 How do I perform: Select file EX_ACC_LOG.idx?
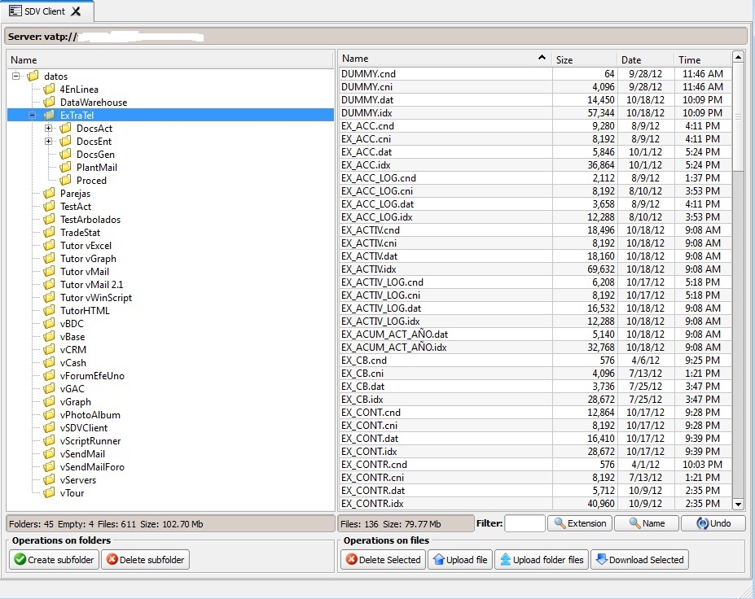point(535,217)
